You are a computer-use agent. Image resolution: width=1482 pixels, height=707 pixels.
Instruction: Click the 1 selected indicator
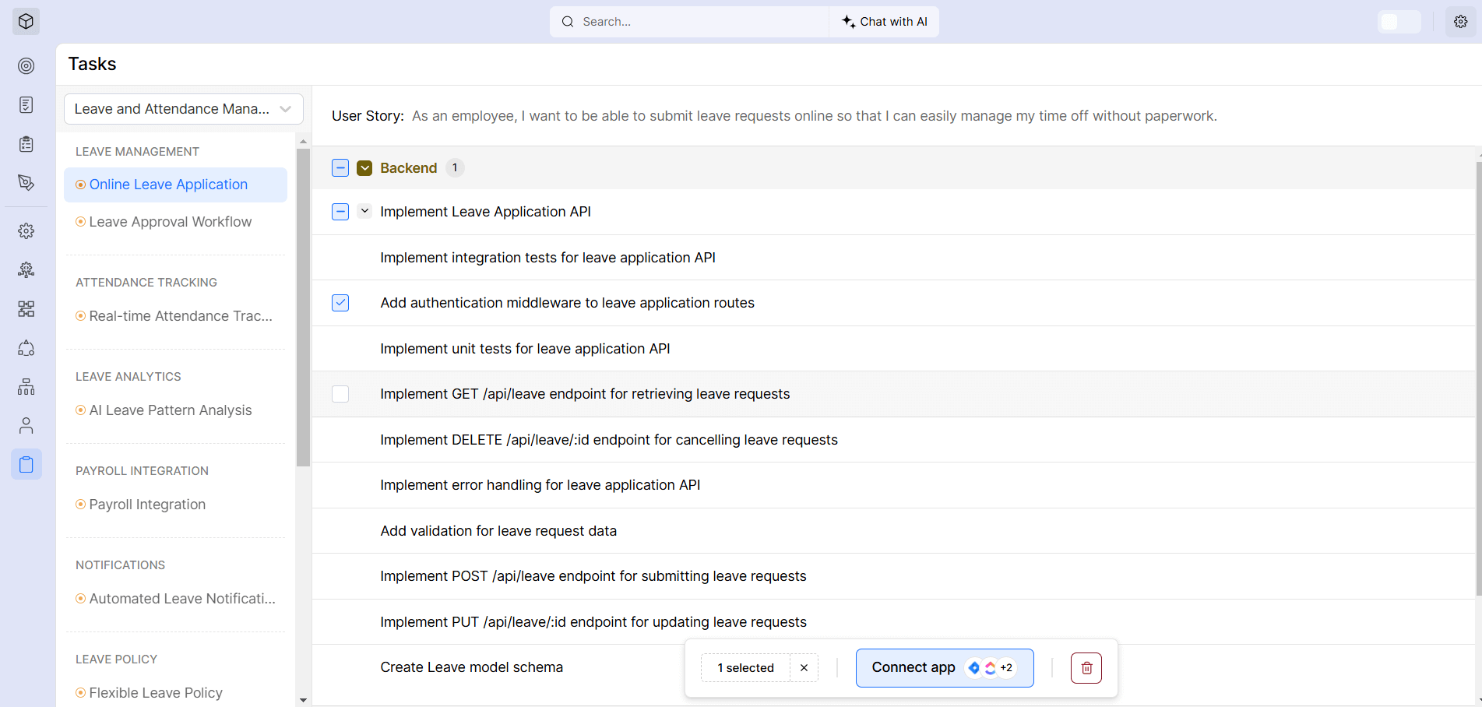coord(745,668)
